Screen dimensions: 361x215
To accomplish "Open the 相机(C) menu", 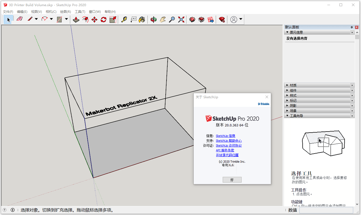I will [51, 12].
